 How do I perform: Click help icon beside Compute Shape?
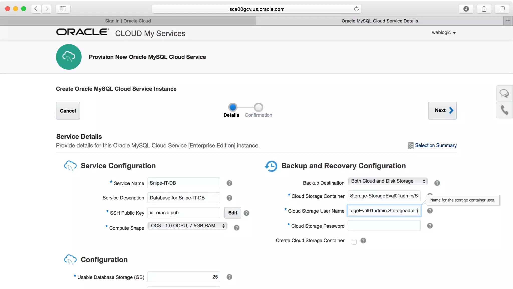pos(236,228)
